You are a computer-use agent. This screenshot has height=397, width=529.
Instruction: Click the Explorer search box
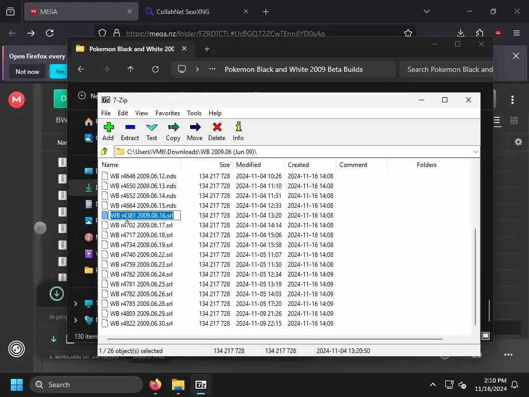(447, 69)
